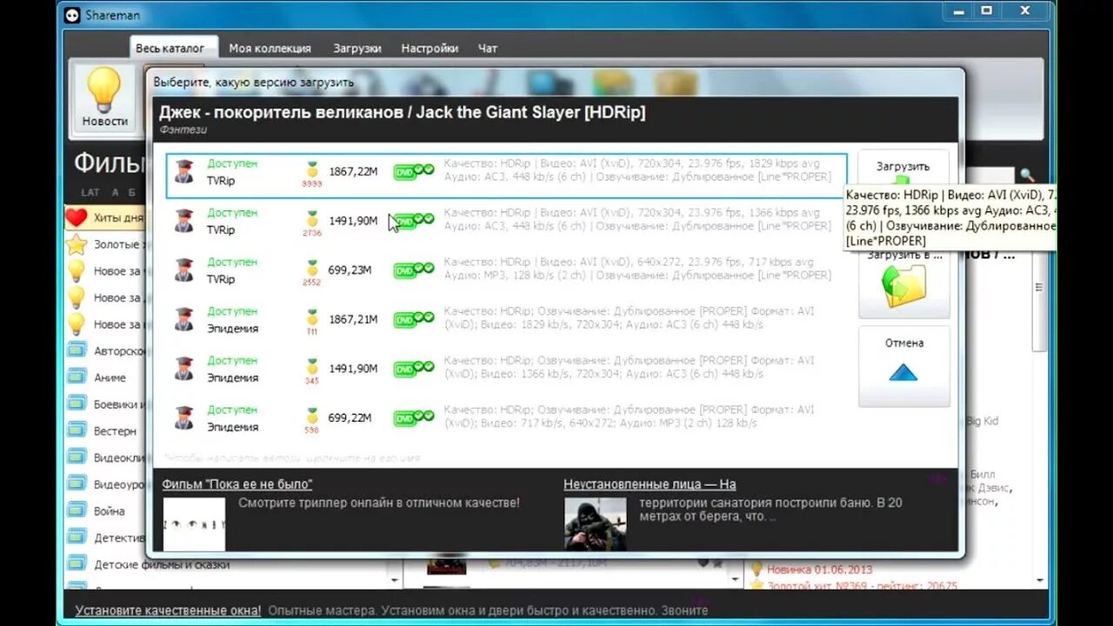Image resolution: width=1113 pixels, height=626 pixels.
Task: Click author avatar of 1867,21M row
Action: point(183,319)
